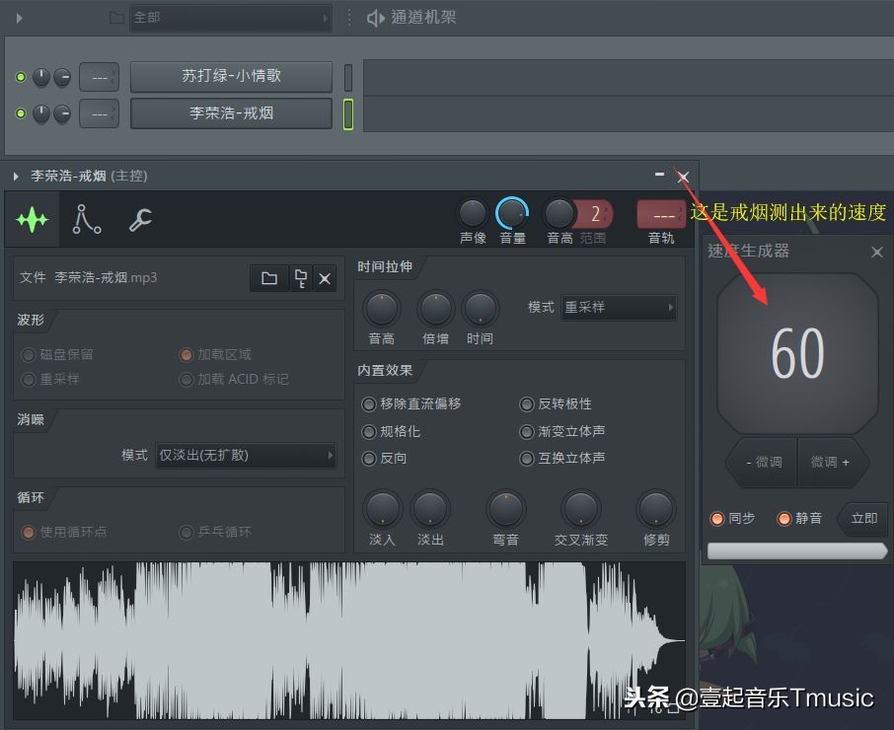Click the find-sample folder icon beside the browse folder
Viewport: 894px width, 730px height.
tap(300, 278)
